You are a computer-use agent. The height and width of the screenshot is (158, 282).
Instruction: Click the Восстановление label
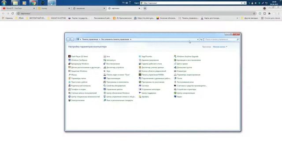tap(113, 64)
